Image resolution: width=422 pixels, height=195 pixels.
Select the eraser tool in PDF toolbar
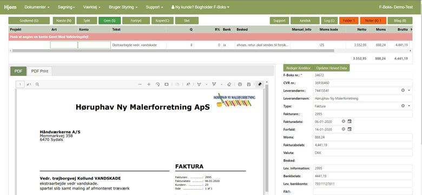point(229,84)
